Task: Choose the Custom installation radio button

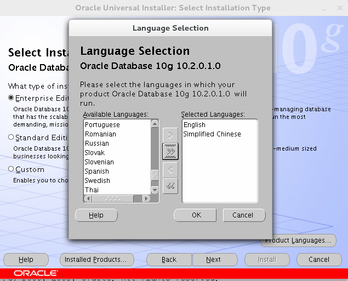Action: [11, 169]
